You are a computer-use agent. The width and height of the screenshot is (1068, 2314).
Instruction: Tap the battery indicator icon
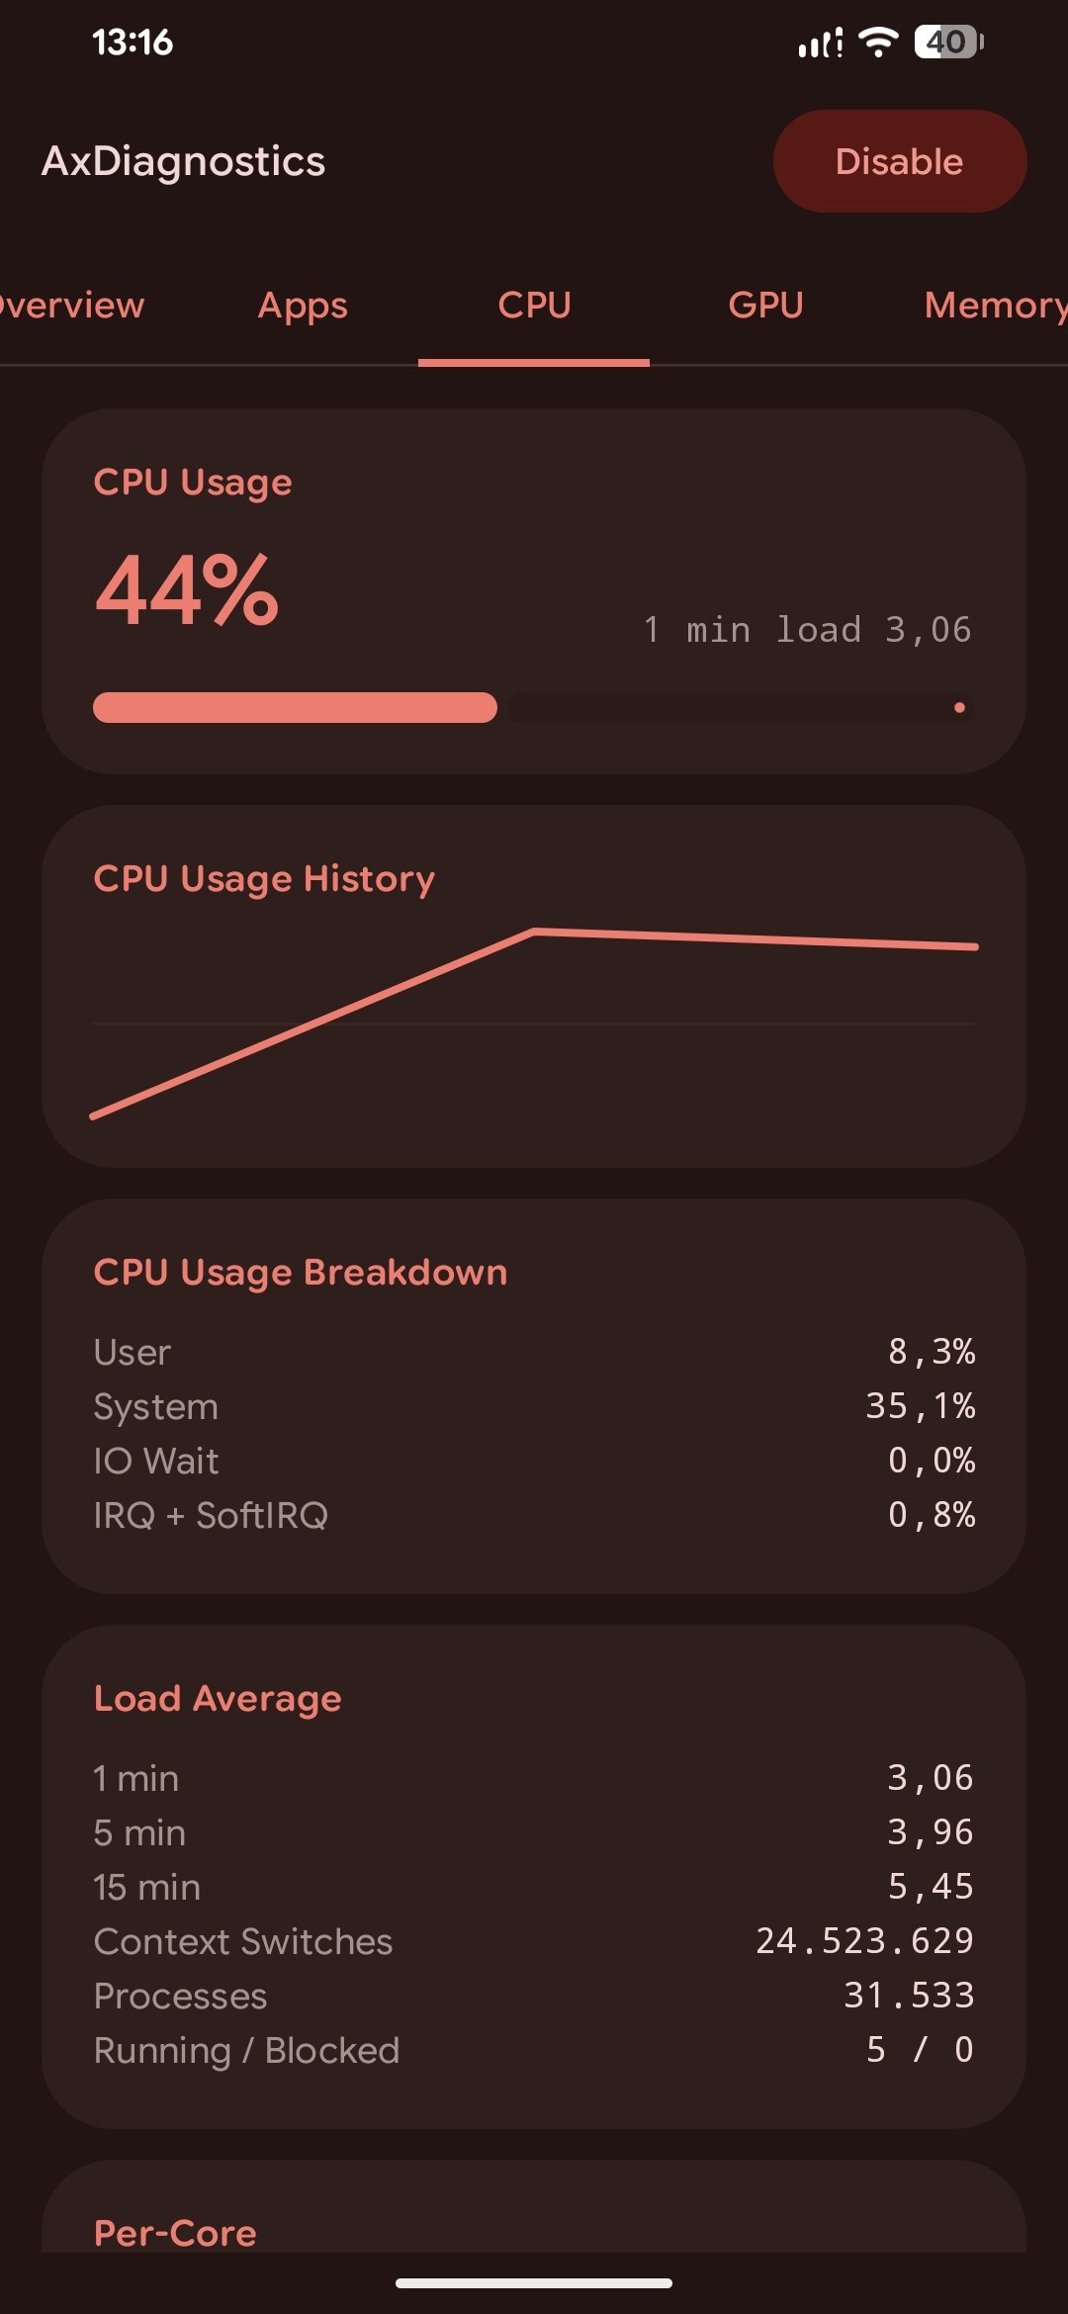click(x=948, y=42)
